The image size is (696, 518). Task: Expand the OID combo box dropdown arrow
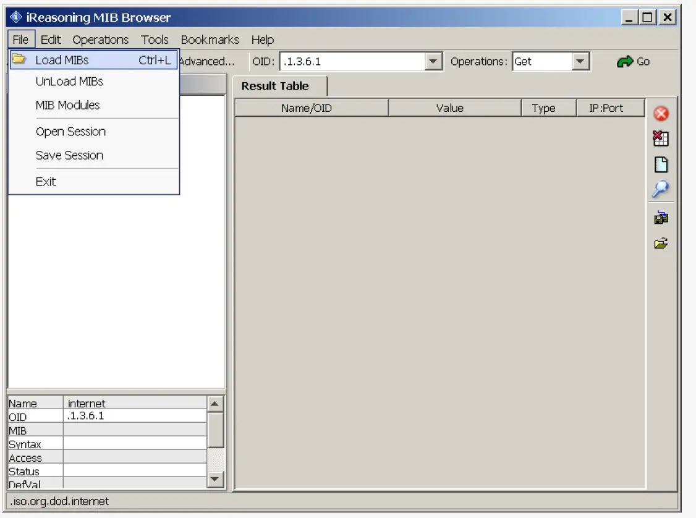pyautogui.click(x=433, y=61)
